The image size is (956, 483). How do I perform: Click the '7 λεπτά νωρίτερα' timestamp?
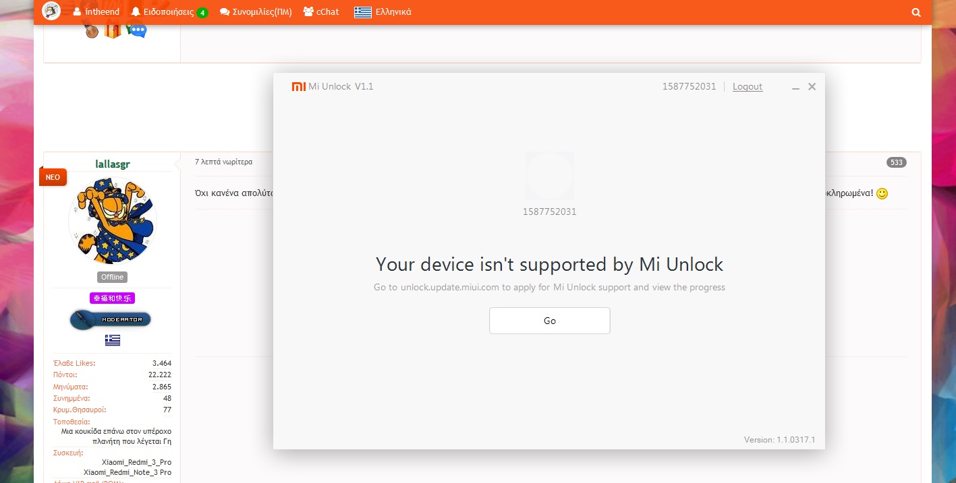tap(223, 162)
